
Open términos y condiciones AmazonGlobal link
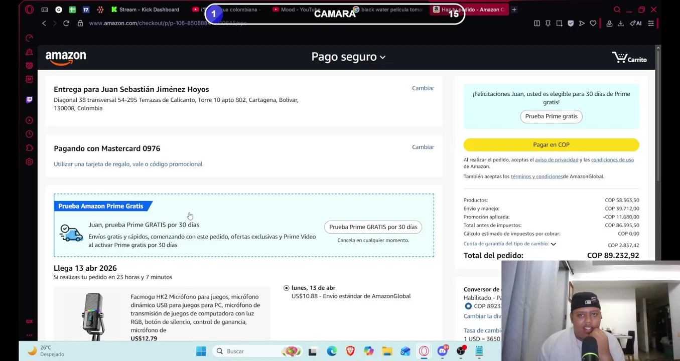click(x=536, y=176)
